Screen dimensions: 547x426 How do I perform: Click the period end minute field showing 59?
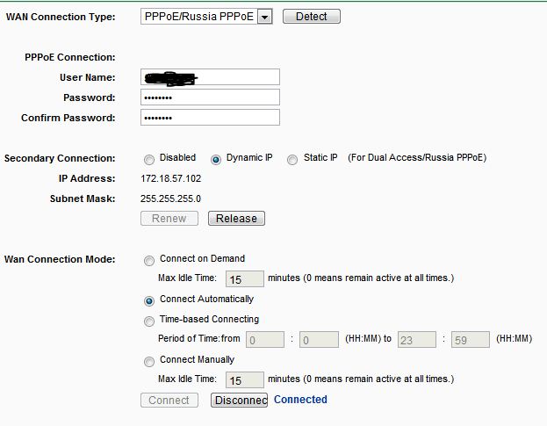(470, 340)
